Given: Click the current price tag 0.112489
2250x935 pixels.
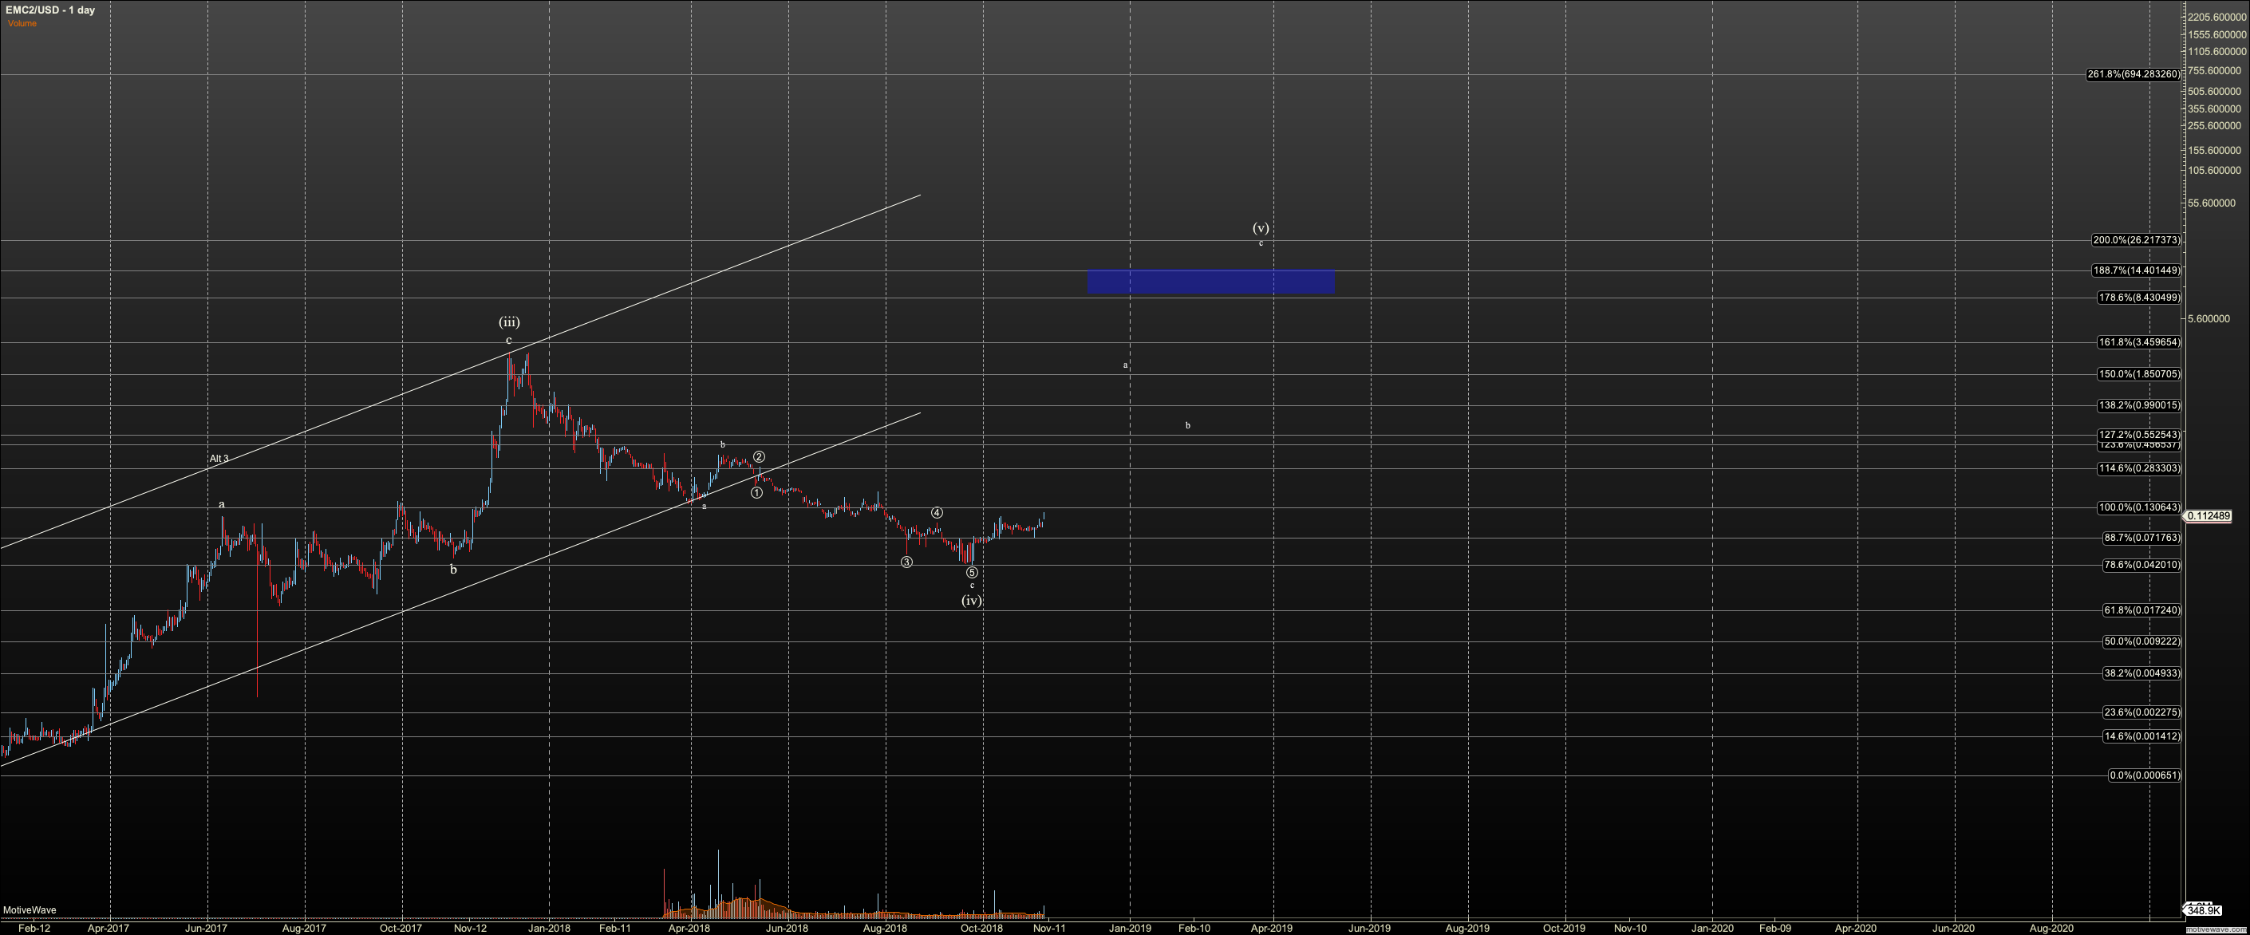Looking at the screenshot, I should pyautogui.click(x=2208, y=517).
